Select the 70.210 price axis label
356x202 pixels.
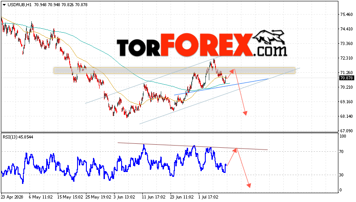346,87
